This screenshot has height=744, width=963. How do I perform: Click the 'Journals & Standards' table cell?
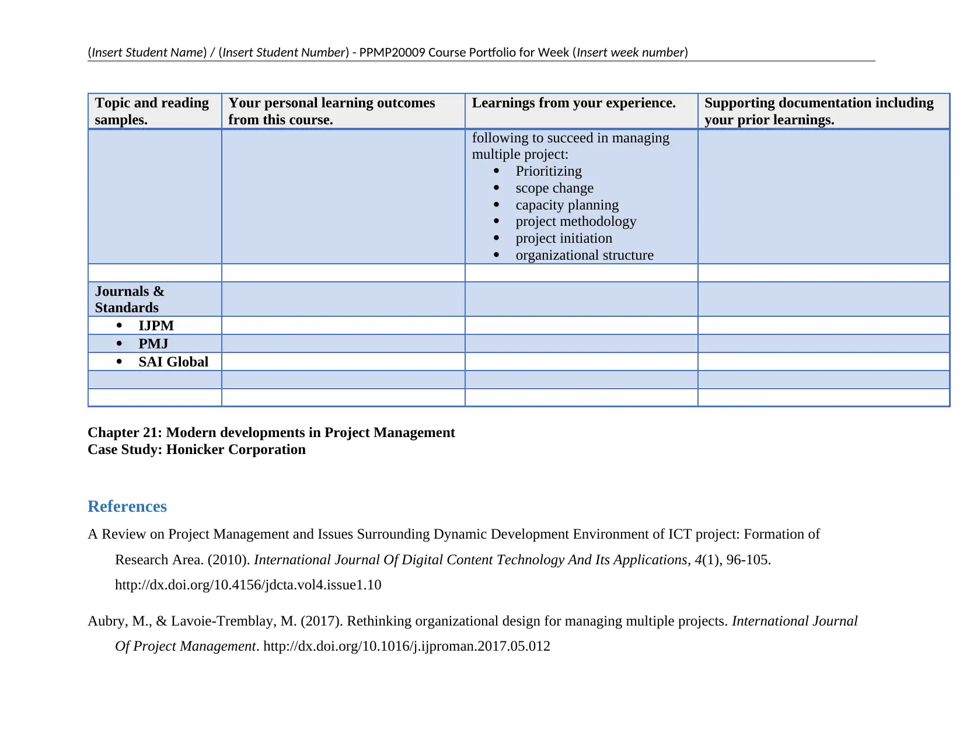[155, 299]
